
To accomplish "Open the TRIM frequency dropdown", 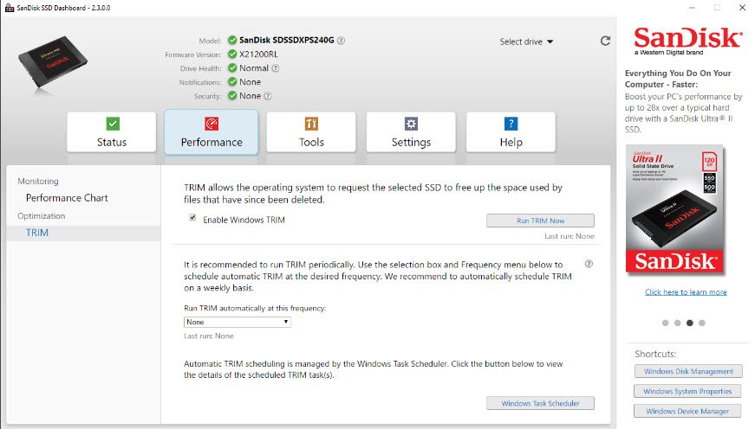I will (x=238, y=322).
